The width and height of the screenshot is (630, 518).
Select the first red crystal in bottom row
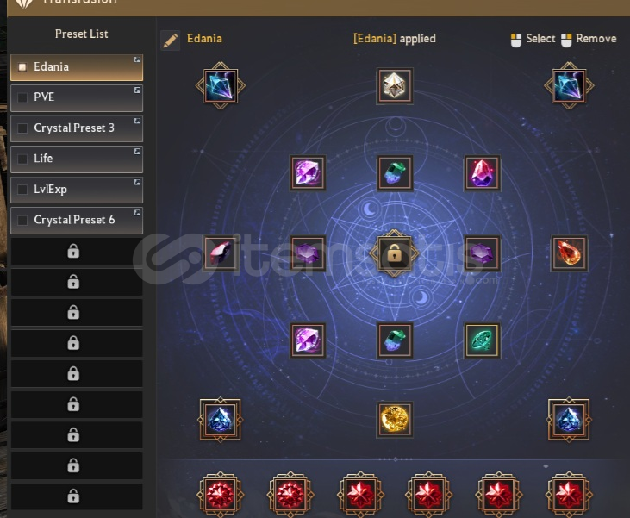(220, 494)
